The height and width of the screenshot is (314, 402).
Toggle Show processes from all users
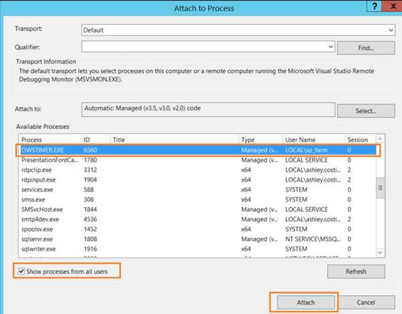coord(21,271)
